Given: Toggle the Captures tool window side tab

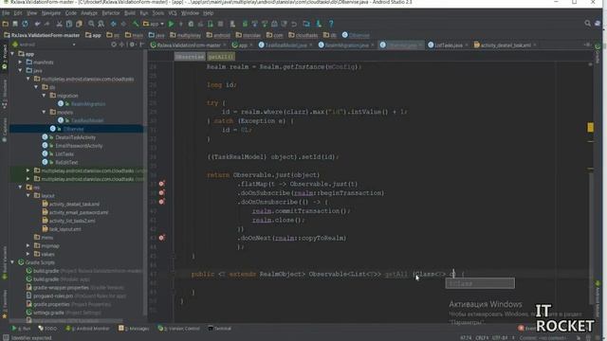Looking at the screenshot, I should click(5, 130).
